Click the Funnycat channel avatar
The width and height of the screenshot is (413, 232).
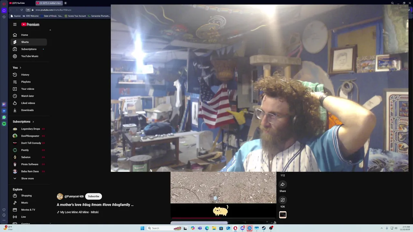60,196
